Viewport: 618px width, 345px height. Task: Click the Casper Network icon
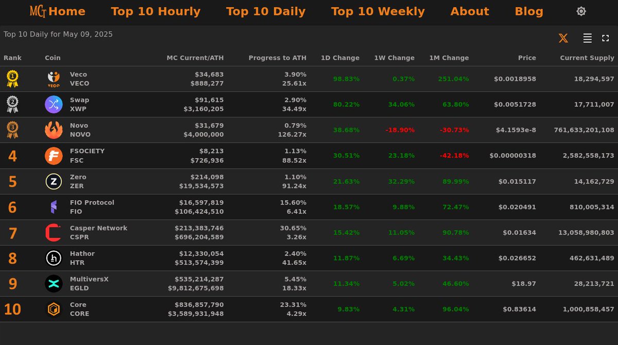[x=54, y=232]
